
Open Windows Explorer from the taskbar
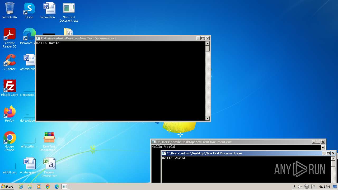pos(30,187)
